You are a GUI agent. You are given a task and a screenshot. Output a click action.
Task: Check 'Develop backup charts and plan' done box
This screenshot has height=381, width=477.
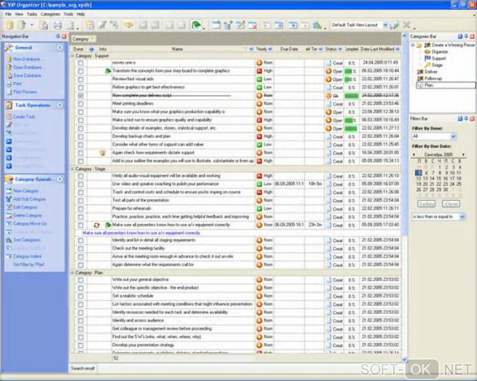(80, 137)
